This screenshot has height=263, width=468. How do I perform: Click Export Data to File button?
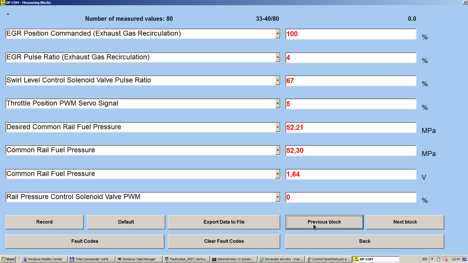click(x=224, y=222)
